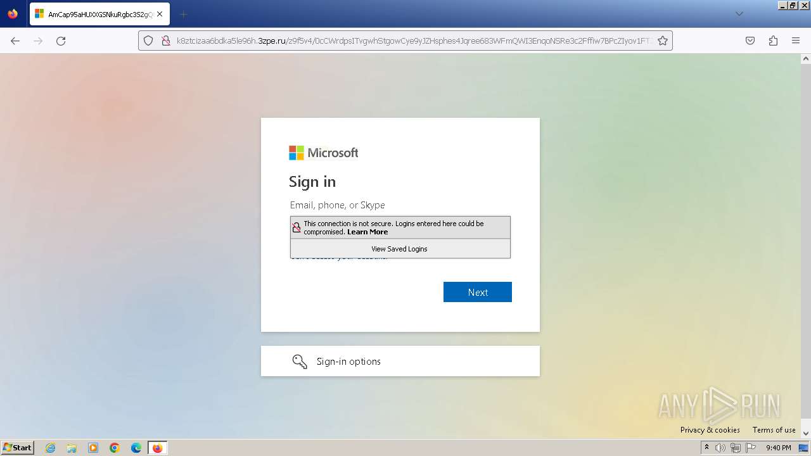The width and height of the screenshot is (811, 456).
Task: Open tracking protection shield icon
Action: coord(148,41)
